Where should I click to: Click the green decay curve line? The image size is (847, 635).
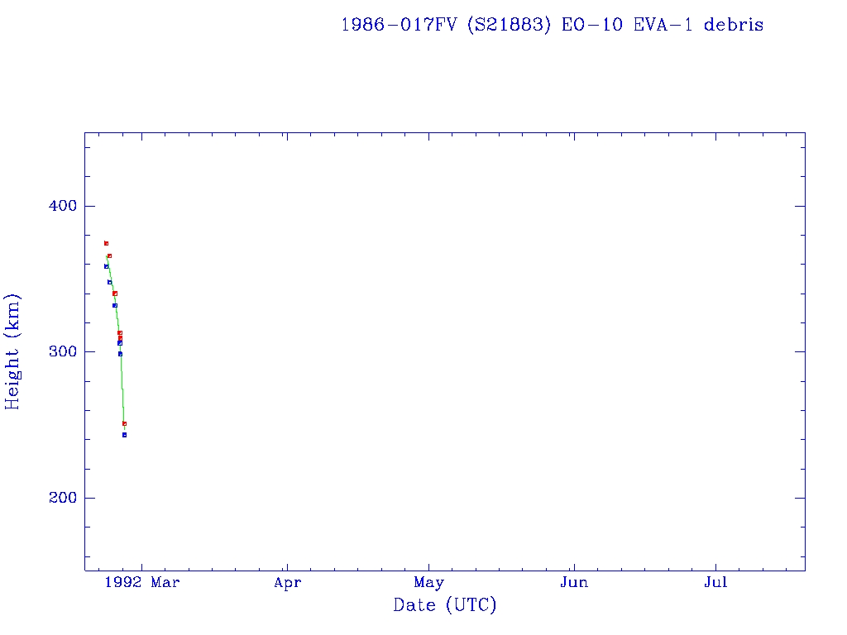(122, 389)
